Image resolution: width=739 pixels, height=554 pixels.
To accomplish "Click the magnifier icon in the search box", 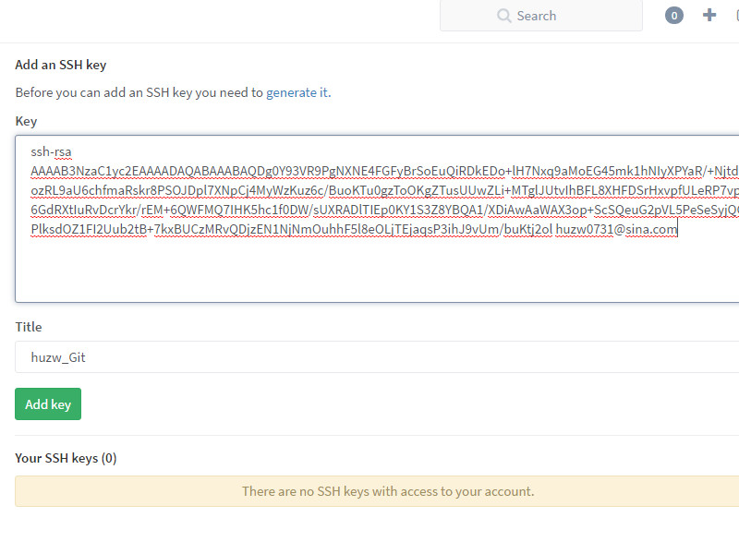I will [503, 16].
